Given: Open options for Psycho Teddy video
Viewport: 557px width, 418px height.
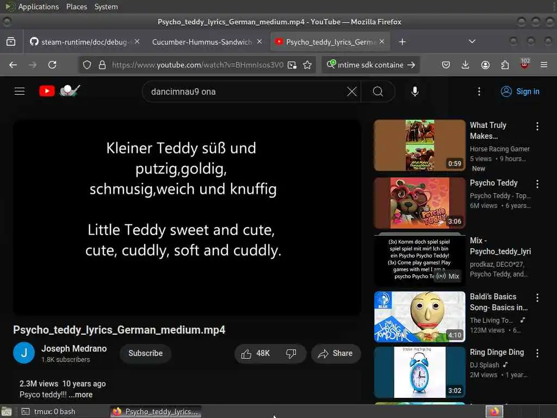Looking at the screenshot, I should pyautogui.click(x=537, y=184).
